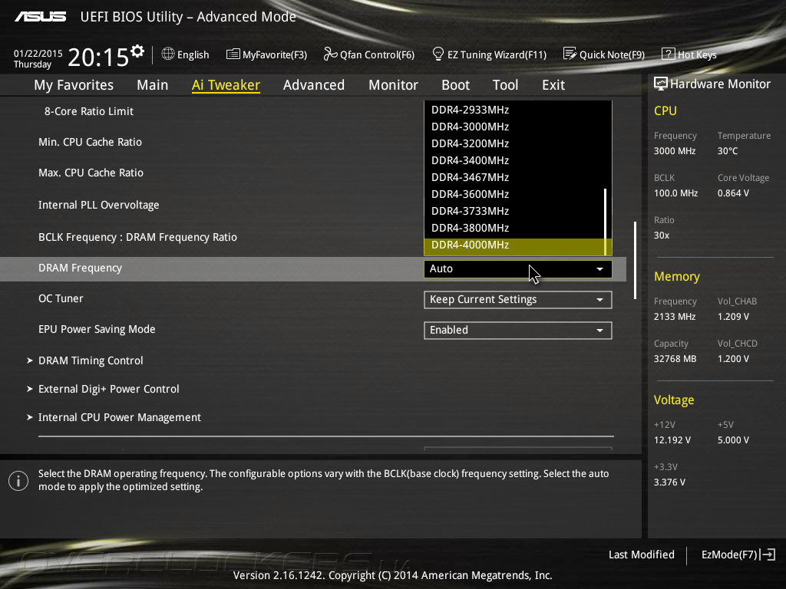Click the MyFavorite list icon
Screen dimensions: 786x589
pos(233,54)
